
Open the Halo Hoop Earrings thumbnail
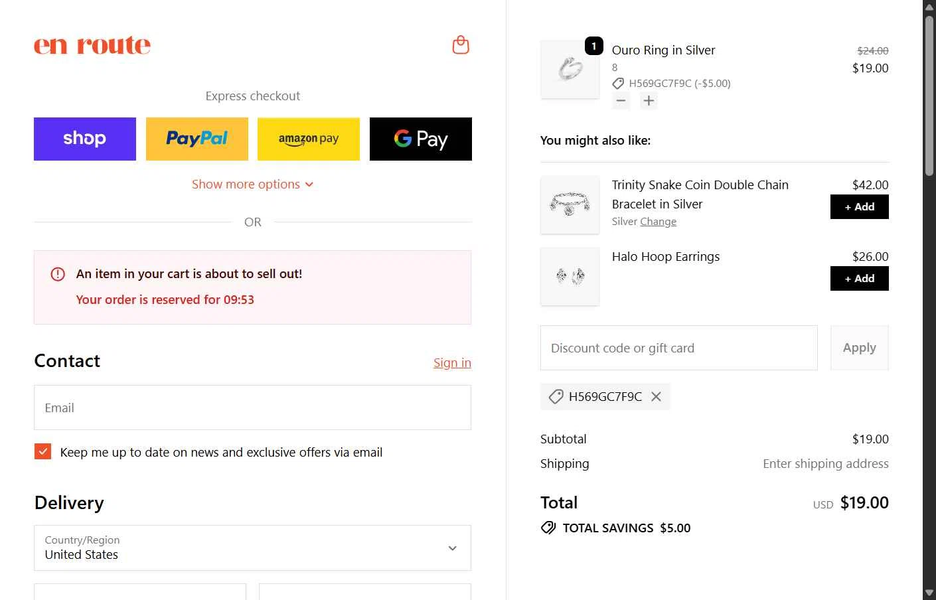tap(570, 276)
